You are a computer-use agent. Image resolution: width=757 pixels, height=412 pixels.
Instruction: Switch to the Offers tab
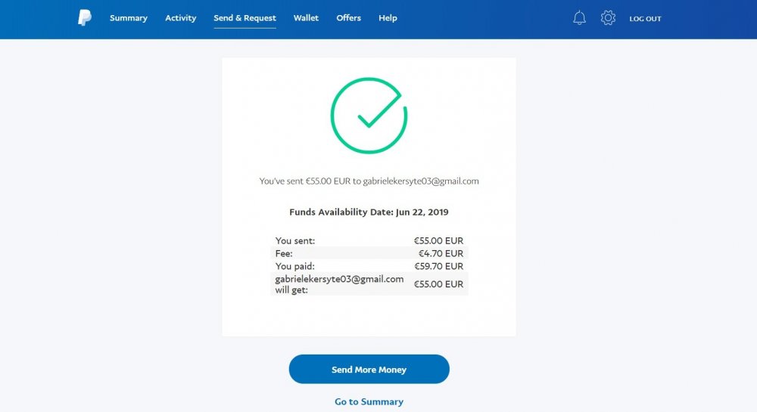348,18
